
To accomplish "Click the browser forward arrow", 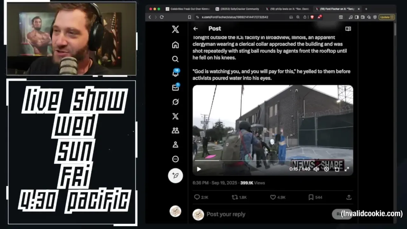I will 156,17.
